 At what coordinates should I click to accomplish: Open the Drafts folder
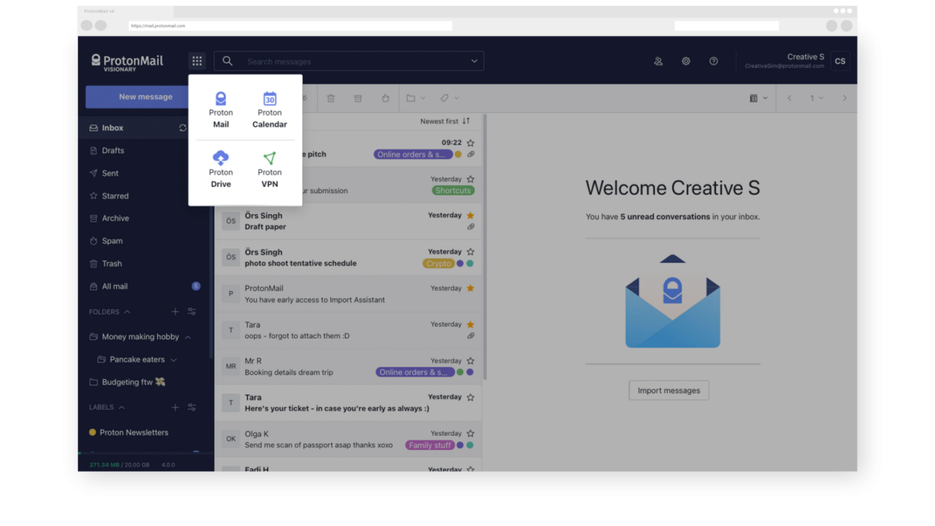113,151
